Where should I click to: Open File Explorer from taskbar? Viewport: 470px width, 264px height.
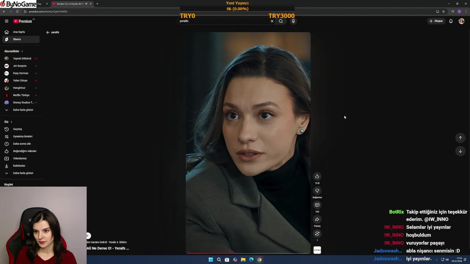(243, 260)
